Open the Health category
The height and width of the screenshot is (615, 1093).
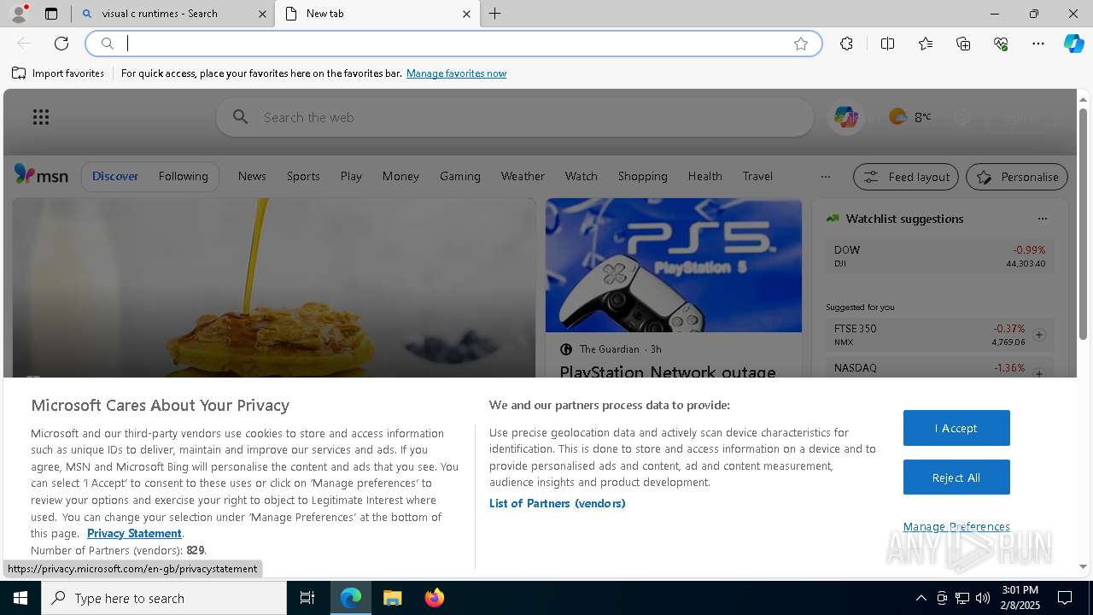click(x=704, y=176)
